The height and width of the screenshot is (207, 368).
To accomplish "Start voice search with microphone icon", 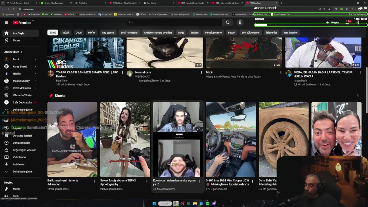I will tap(240, 22).
